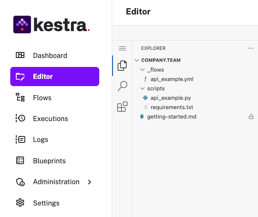This screenshot has width=258, height=217.
Task: Collapse the COMPANY.TEAM section
Action: 137,60
